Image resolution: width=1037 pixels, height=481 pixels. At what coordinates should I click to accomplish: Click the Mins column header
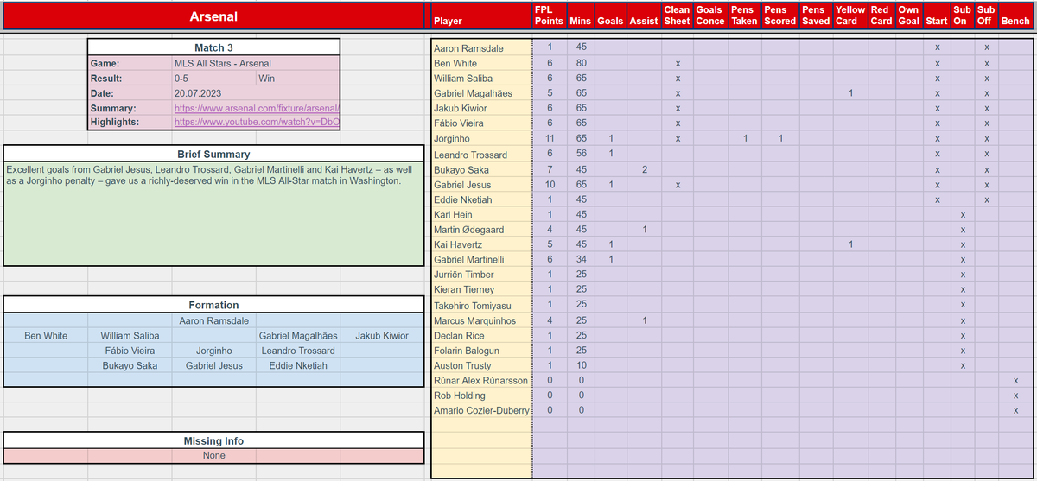pos(581,21)
